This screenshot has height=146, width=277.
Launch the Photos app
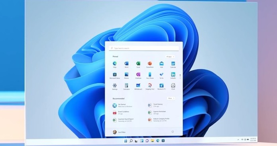coord(126,76)
